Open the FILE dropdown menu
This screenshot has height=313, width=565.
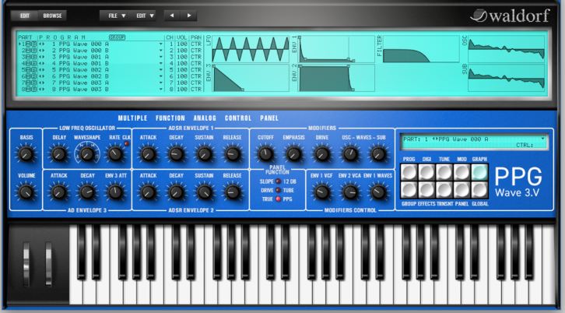117,16
